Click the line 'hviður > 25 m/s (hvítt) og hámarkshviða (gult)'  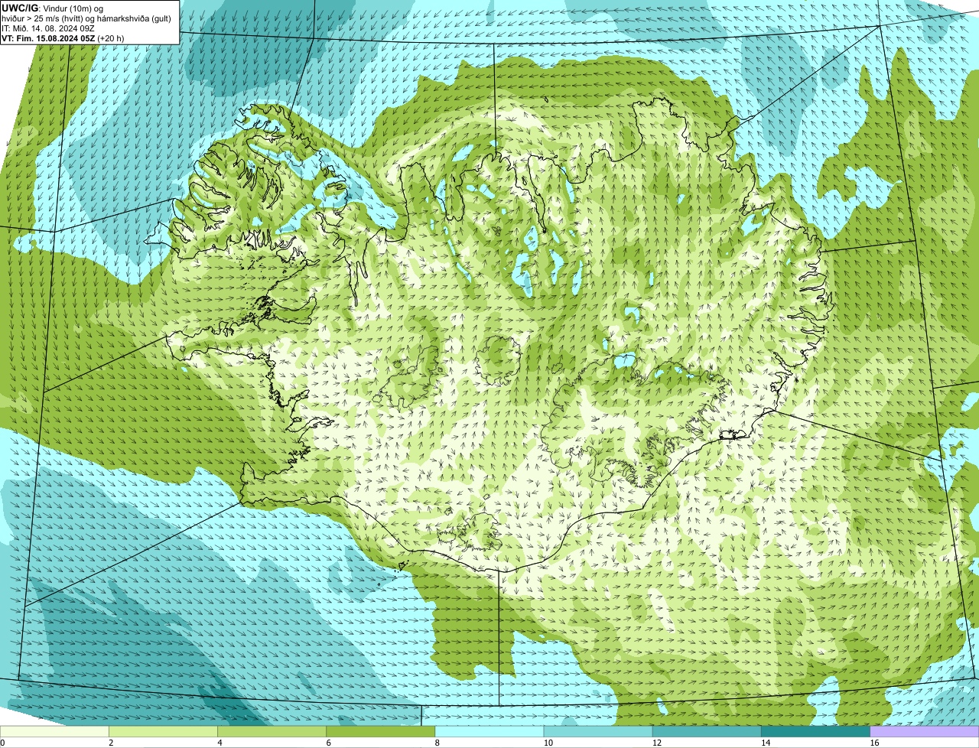86,18
